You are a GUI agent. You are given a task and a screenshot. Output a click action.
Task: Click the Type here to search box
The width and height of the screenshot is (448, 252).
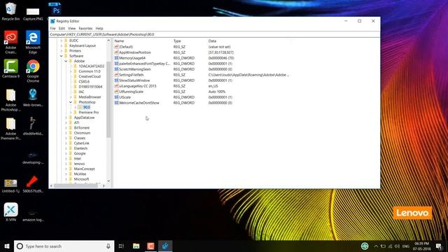[x=63, y=246]
